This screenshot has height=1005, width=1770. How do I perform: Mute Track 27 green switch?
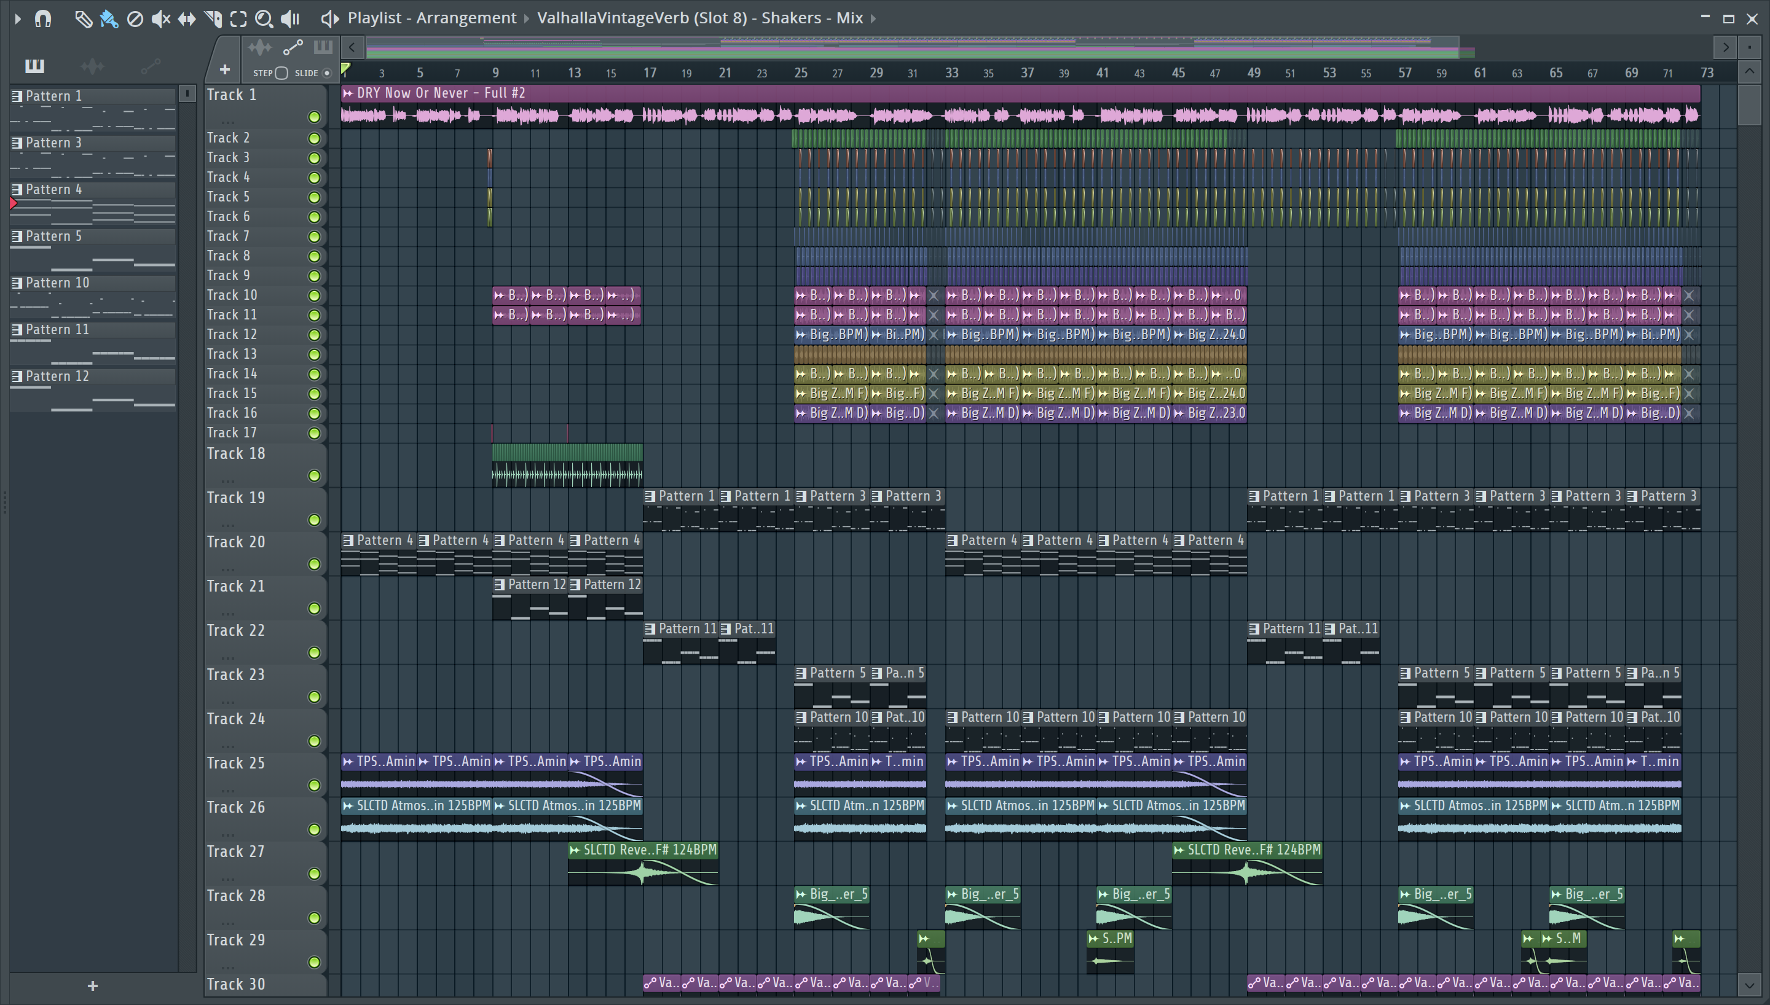314,874
